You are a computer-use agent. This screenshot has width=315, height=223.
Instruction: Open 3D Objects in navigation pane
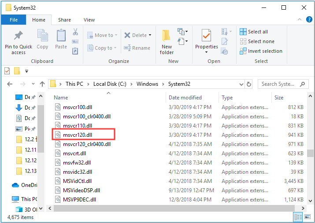point(26,209)
